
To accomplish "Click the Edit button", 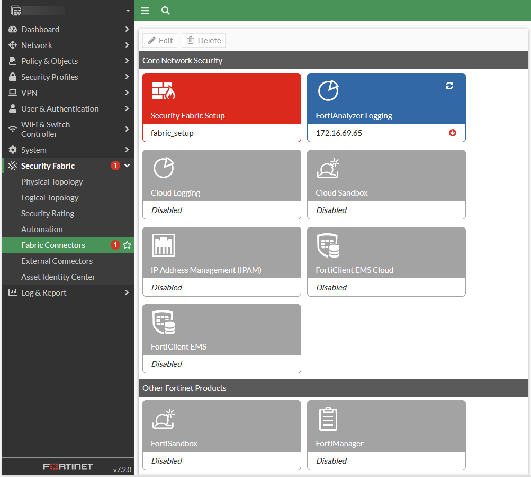I will click(160, 41).
